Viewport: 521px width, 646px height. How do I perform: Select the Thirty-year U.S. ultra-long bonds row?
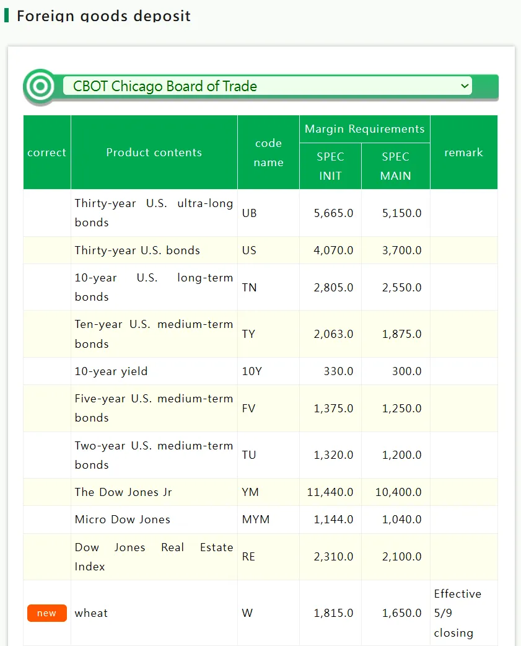[x=260, y=213]
